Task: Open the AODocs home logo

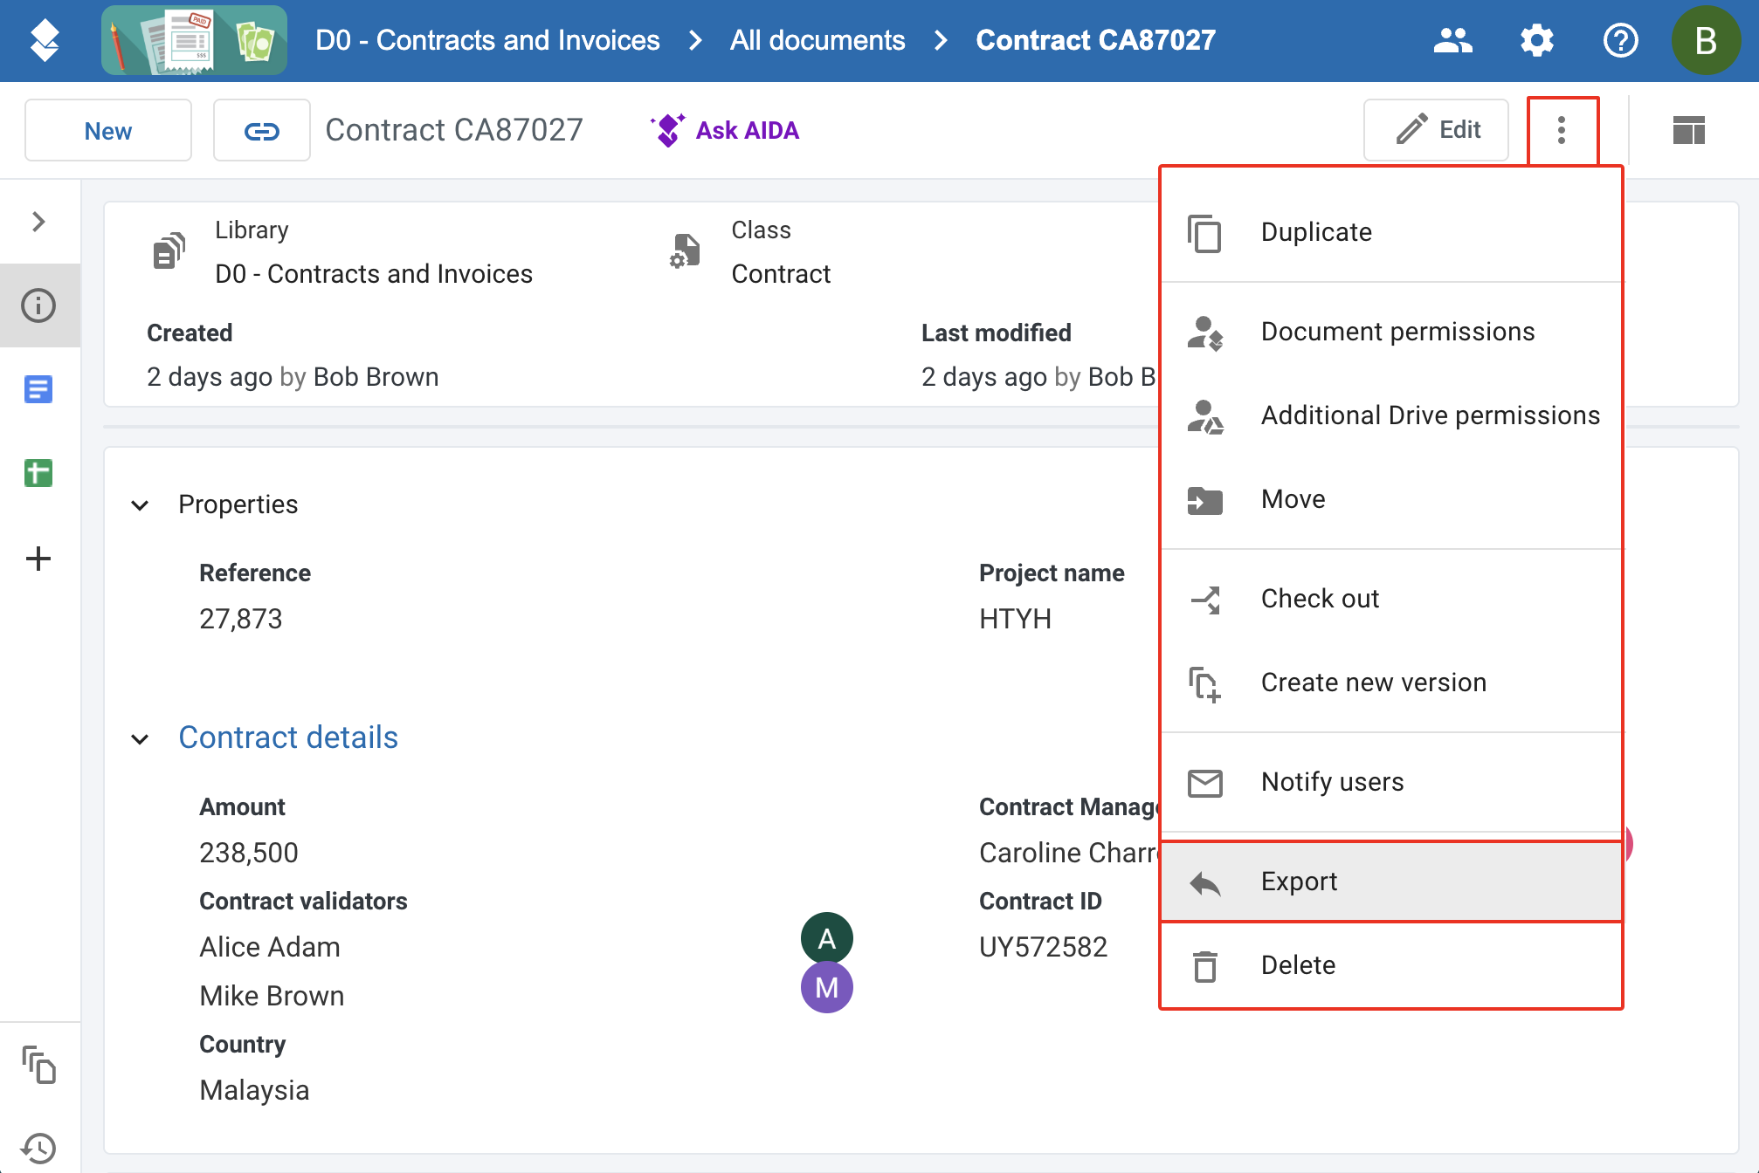Action: (45, 40)
